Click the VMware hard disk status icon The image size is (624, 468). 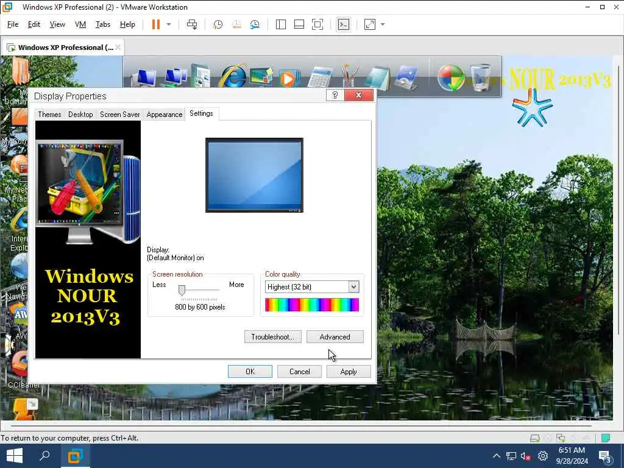(x=534, y=438)
